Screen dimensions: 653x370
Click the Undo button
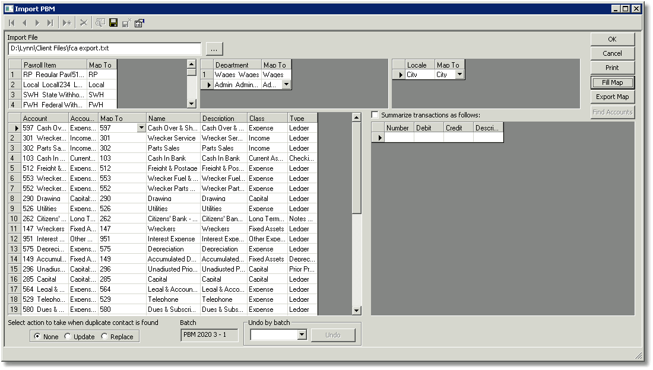click(333, 335)
